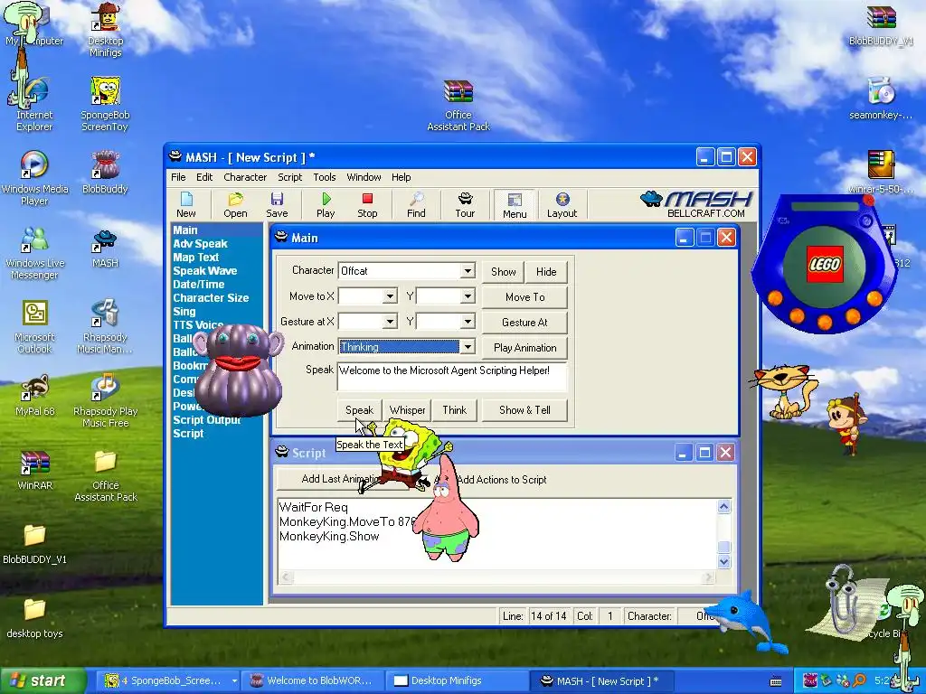Open the Animation dropdown showing Thinking
926x694 pixels.
(468, 347)
